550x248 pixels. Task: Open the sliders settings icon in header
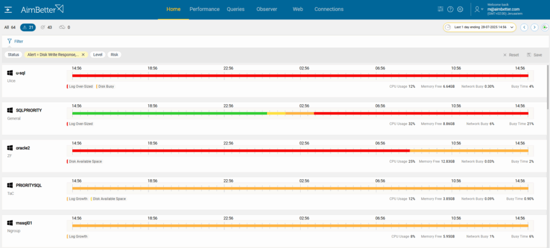441,9
